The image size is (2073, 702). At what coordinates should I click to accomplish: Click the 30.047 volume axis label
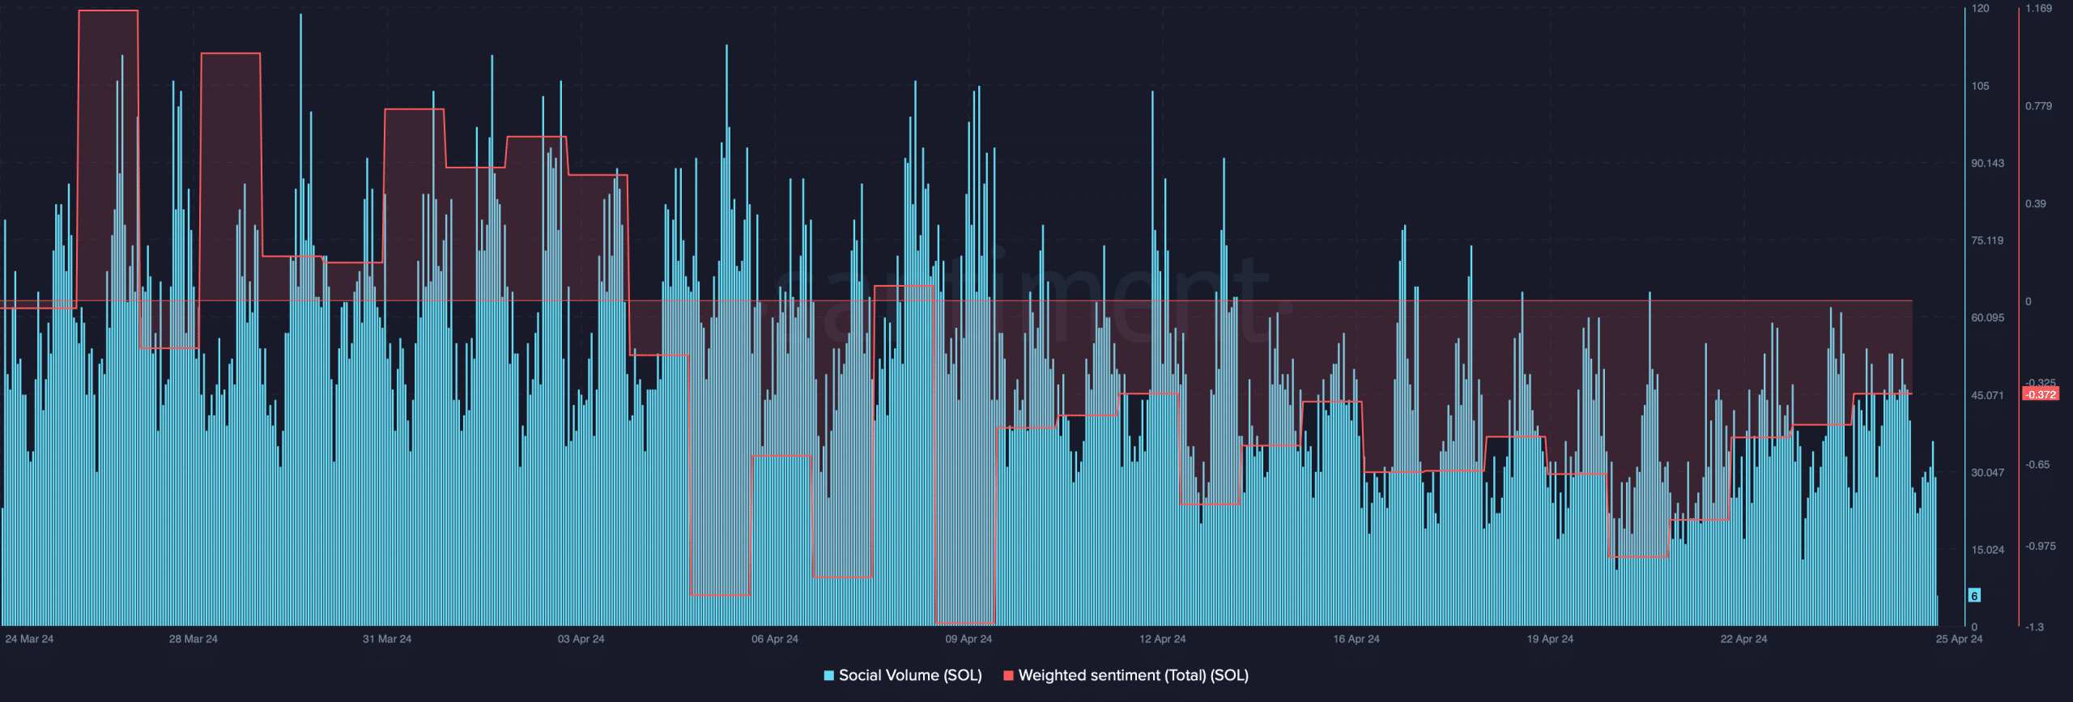pyautogui.click(x=1987, y=472)
